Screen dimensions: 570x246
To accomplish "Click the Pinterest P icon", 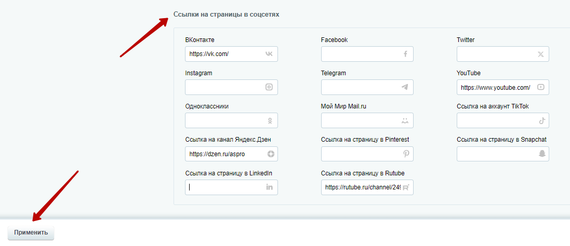I will 406,154.
